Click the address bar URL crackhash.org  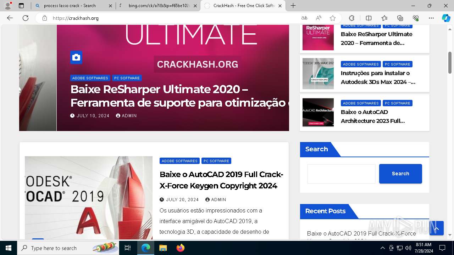coord(76,18)
